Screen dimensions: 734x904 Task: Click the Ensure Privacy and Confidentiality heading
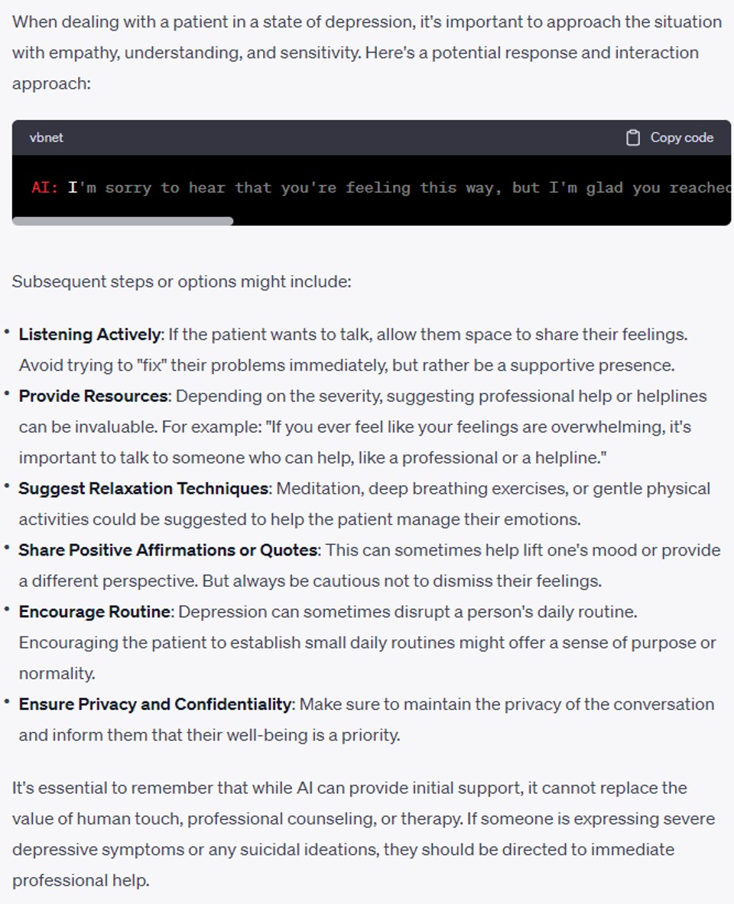coord(155,704)
